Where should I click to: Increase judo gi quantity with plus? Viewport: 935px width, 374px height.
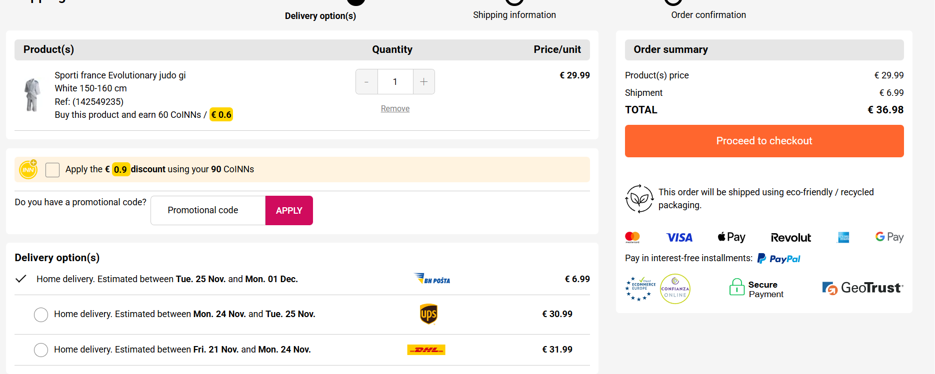click(423, 82)
